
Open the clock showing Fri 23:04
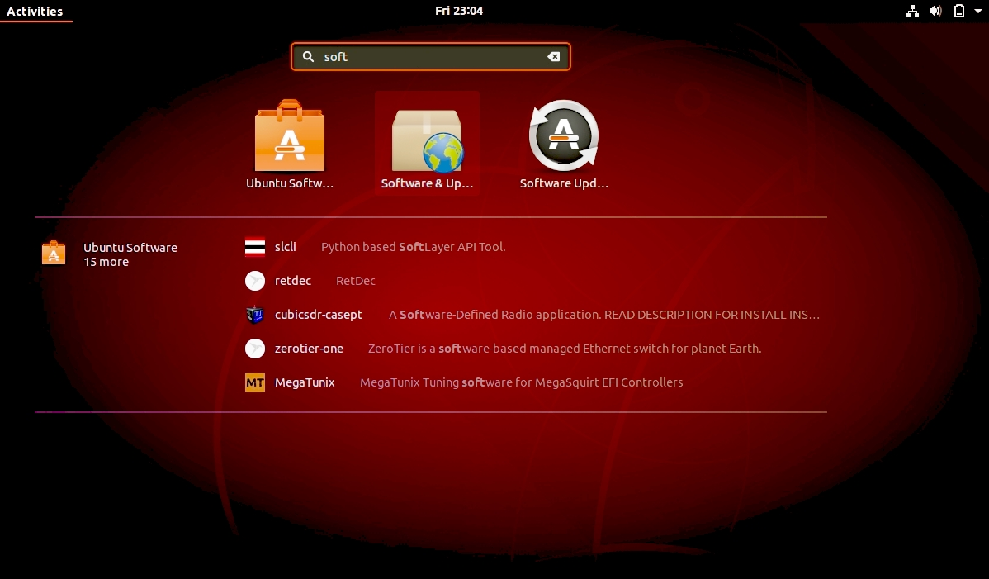coord(459,12)
